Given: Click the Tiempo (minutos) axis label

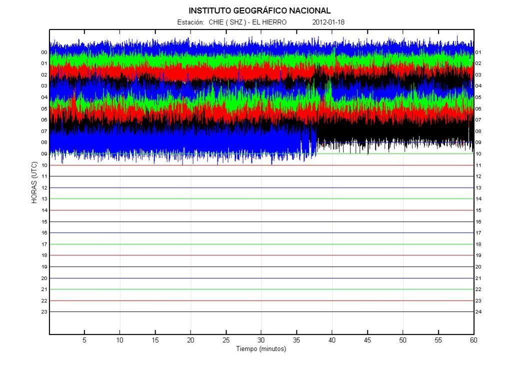Looking at the screenshot, I should (261, 349).
